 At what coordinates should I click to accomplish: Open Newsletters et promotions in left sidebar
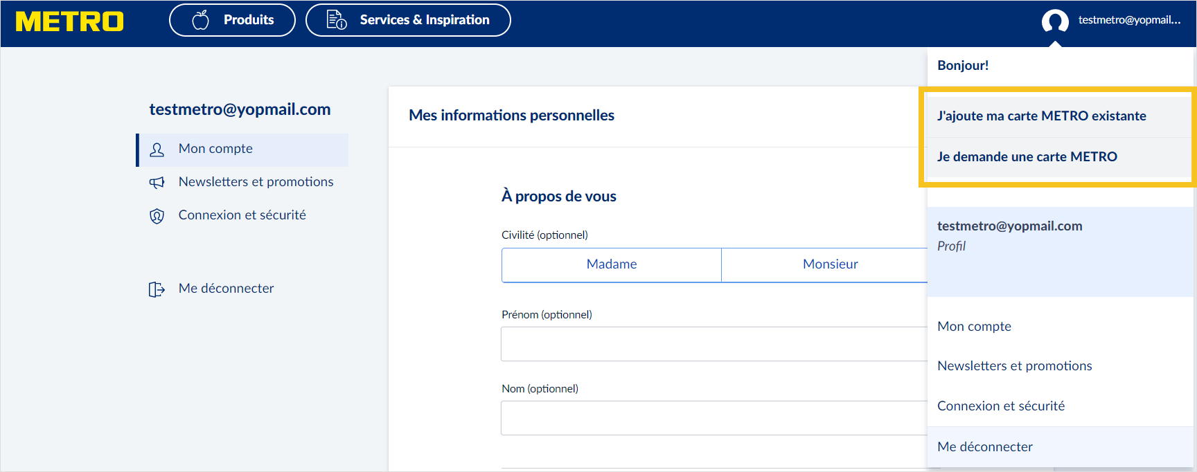coord(242,182)
